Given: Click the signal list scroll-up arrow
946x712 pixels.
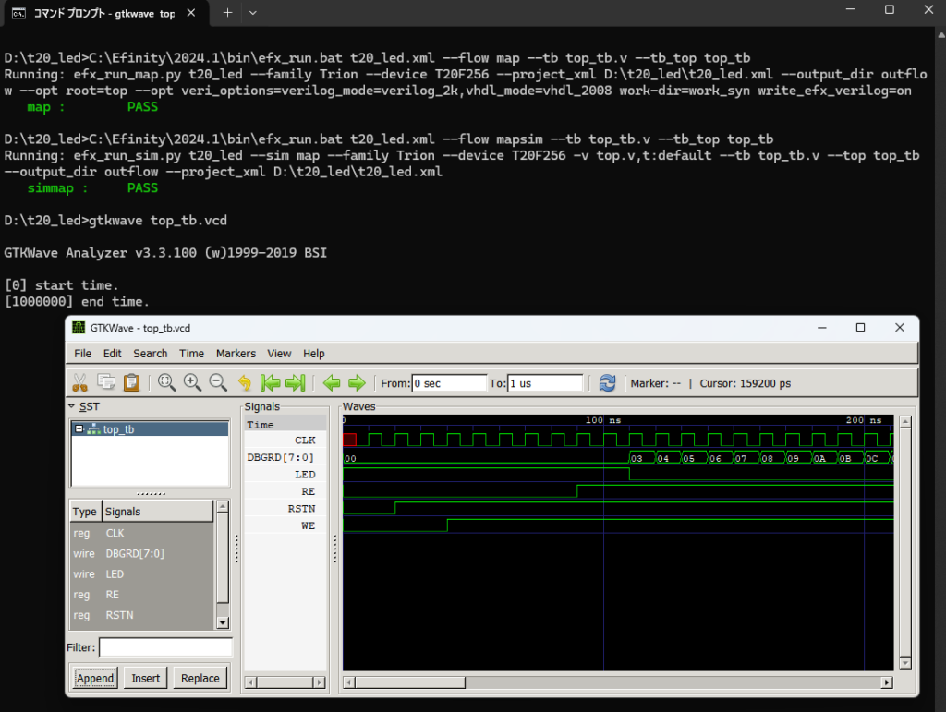Looking at the screenshot, I should (223, 506).
